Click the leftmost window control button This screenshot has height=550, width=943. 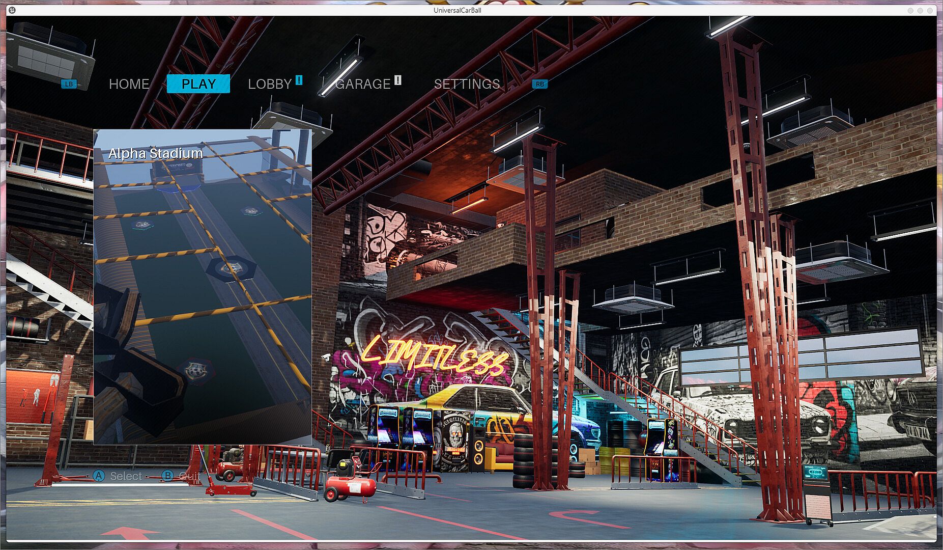pyautogui.click(x=910, y=10)
